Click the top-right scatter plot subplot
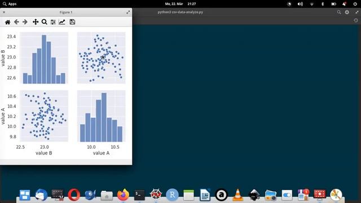The image size is (361, 203). click(x=102, y=58)
